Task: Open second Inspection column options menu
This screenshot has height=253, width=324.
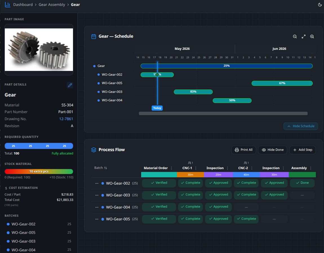Action: pos(283,168)
